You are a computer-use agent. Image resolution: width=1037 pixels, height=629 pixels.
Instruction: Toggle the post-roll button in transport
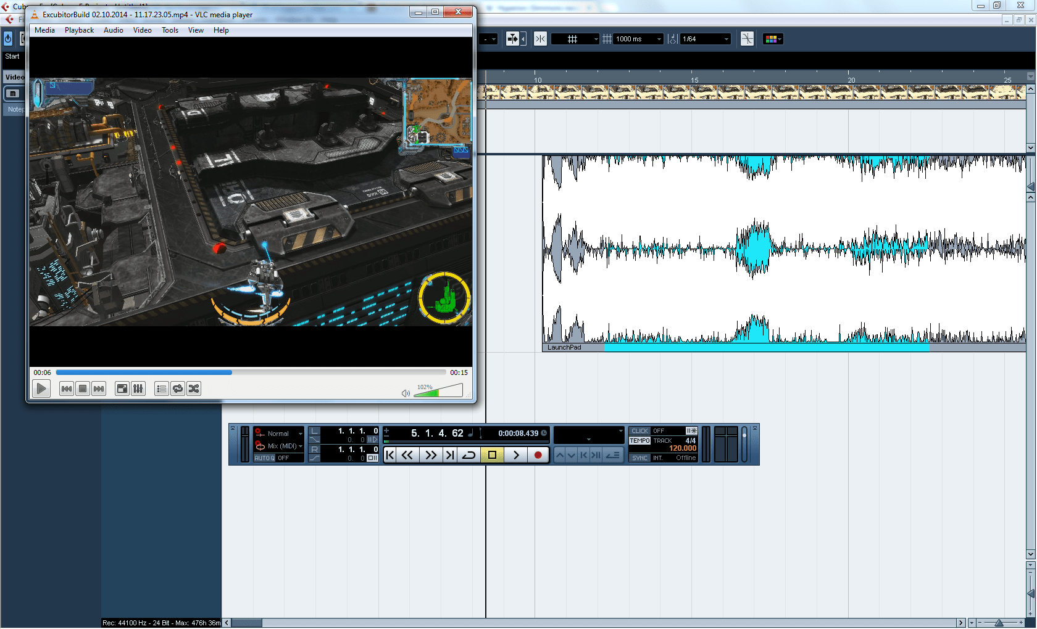click(x=372, y=458)
